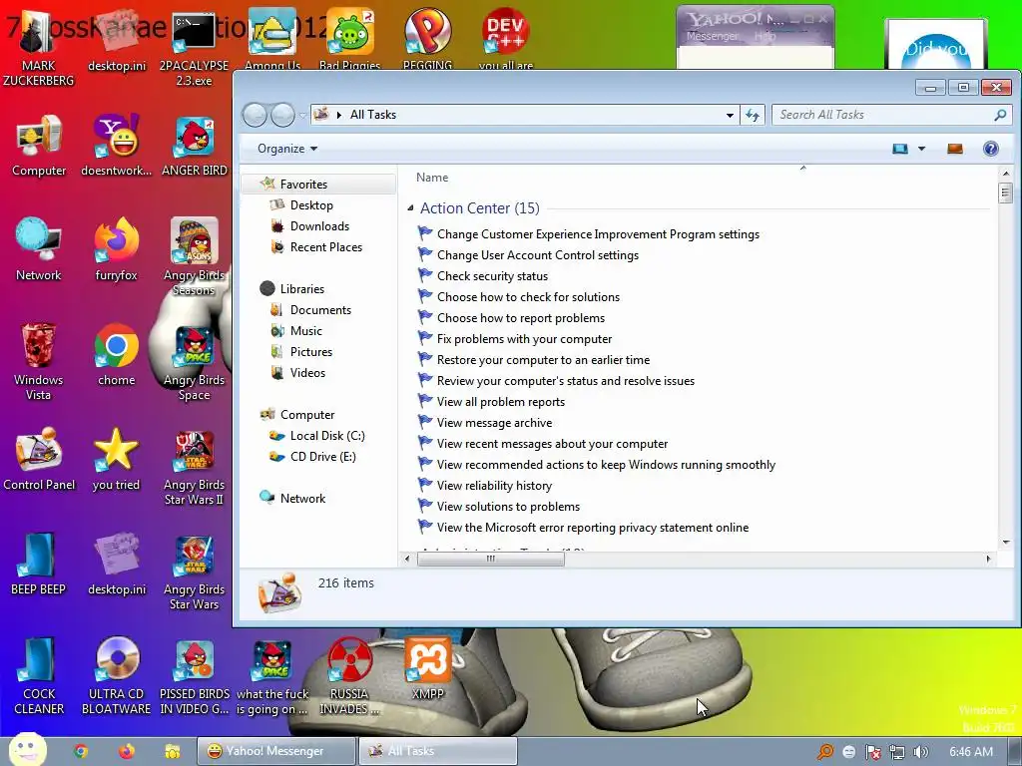Image resolution: width=1022 pixels, height=766 pixels.
Task: Open Fix problems with your computer
Action: (524, 339)
